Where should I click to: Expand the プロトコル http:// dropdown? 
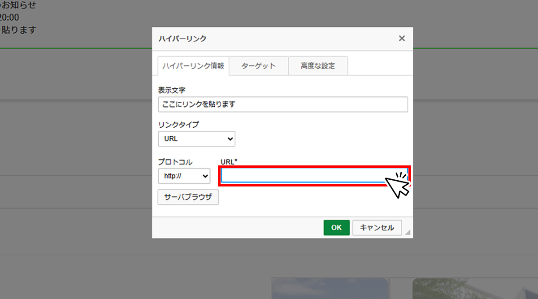click(184, 176)
